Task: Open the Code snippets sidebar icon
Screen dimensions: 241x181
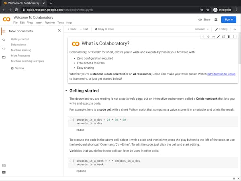Action: (4, 49)
